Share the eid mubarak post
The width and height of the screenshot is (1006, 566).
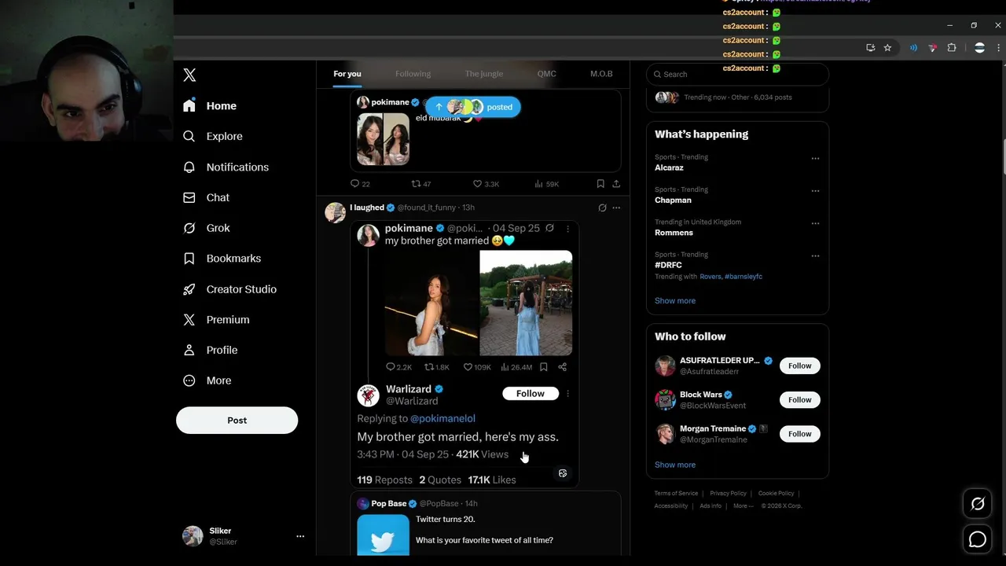coord(616,184)
